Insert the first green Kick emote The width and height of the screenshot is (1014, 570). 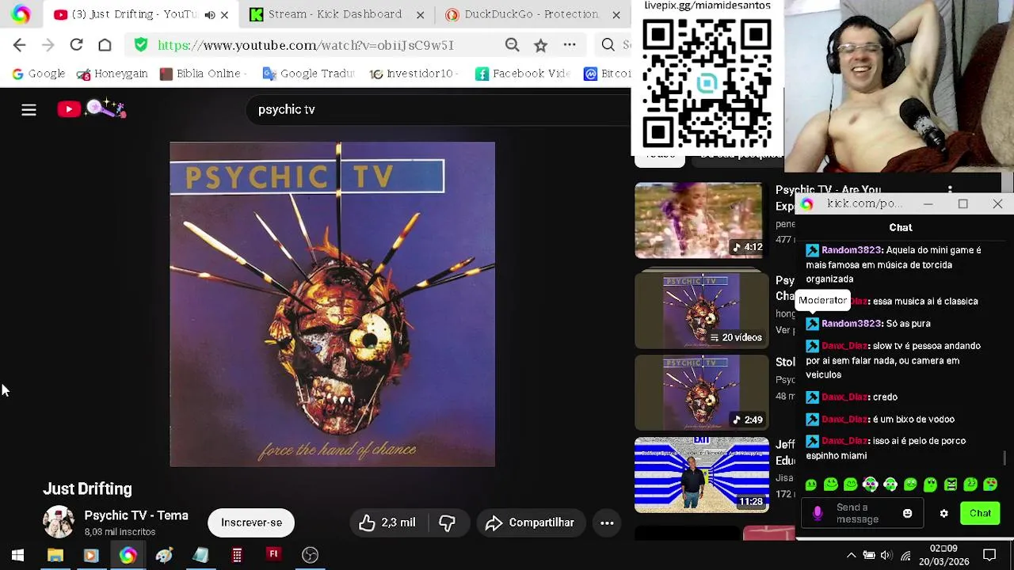tap(811, 484)
